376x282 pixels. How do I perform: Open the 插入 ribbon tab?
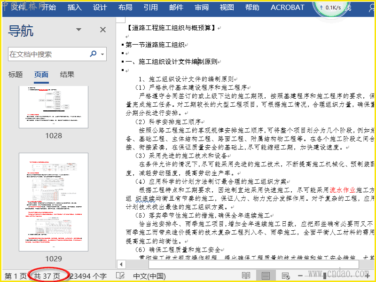(74, 7)
